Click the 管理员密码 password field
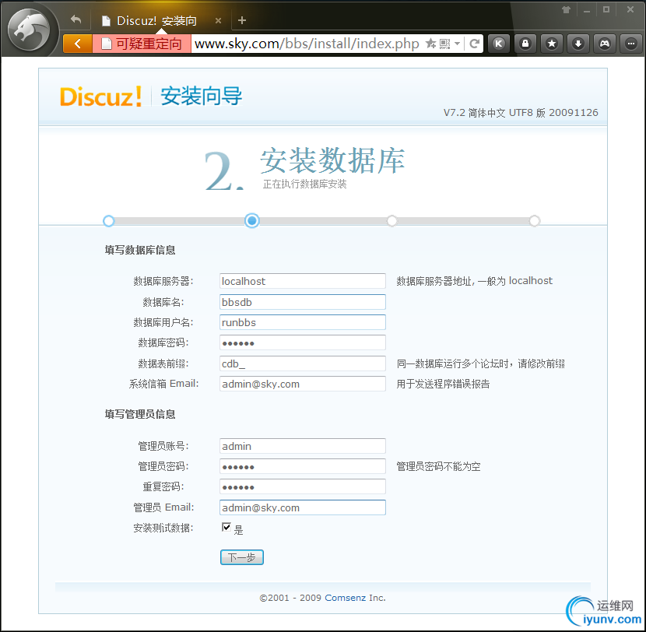This screenshot has height=632, width=646. tap(303, 466)
